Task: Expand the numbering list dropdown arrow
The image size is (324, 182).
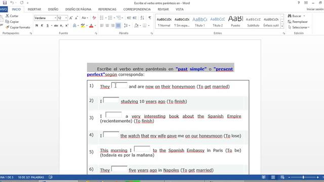Action: tap(114, 18)
